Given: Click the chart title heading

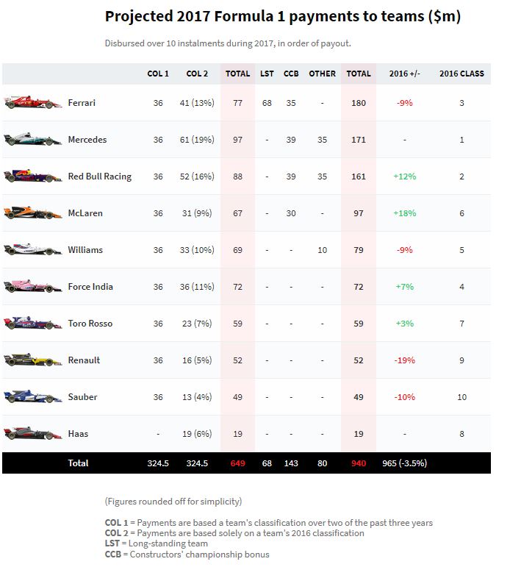Looking at the screenshot, I should [x=283, y=17].
